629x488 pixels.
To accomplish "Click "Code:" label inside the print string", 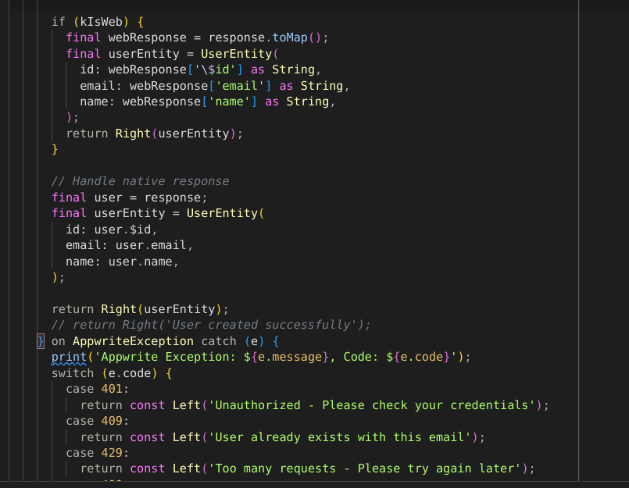I will (x=361, y=357).
